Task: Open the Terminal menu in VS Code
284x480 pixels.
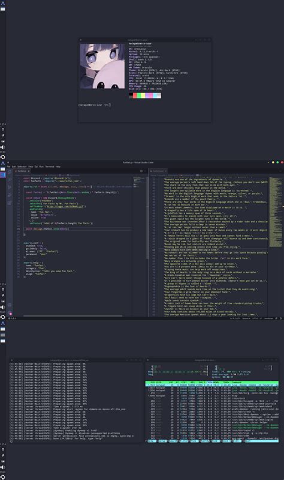Action: click(50, 167)
